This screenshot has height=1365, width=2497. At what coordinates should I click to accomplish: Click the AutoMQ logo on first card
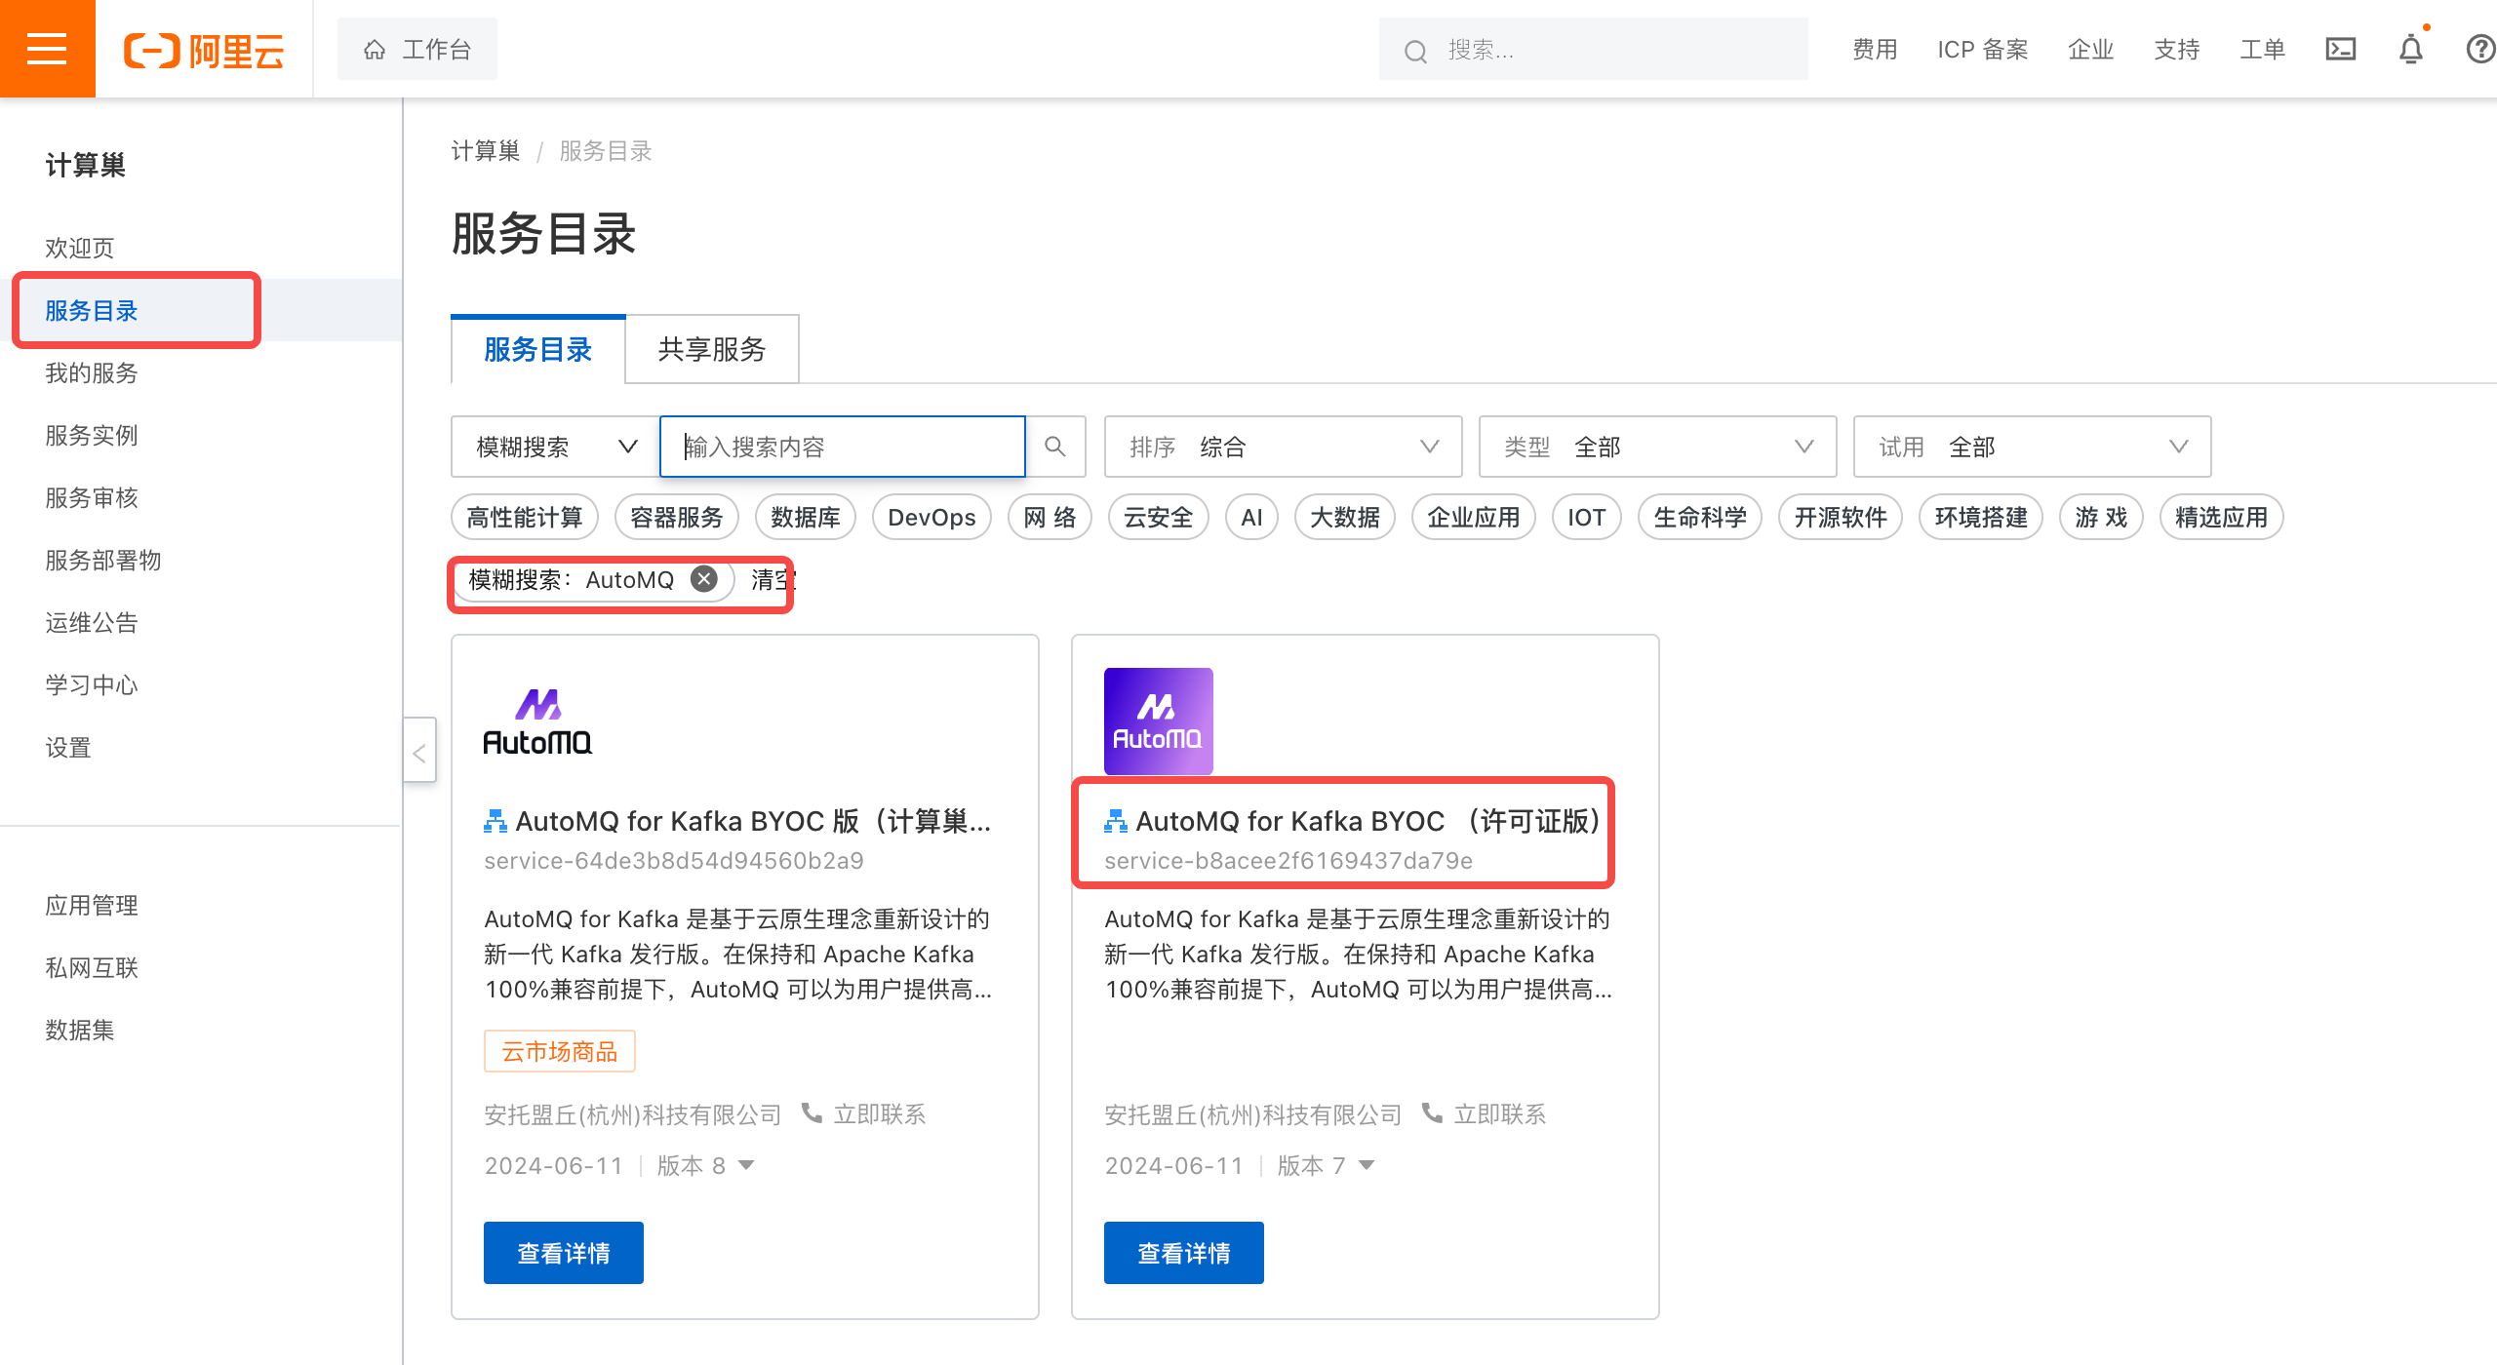click(537, 721)
